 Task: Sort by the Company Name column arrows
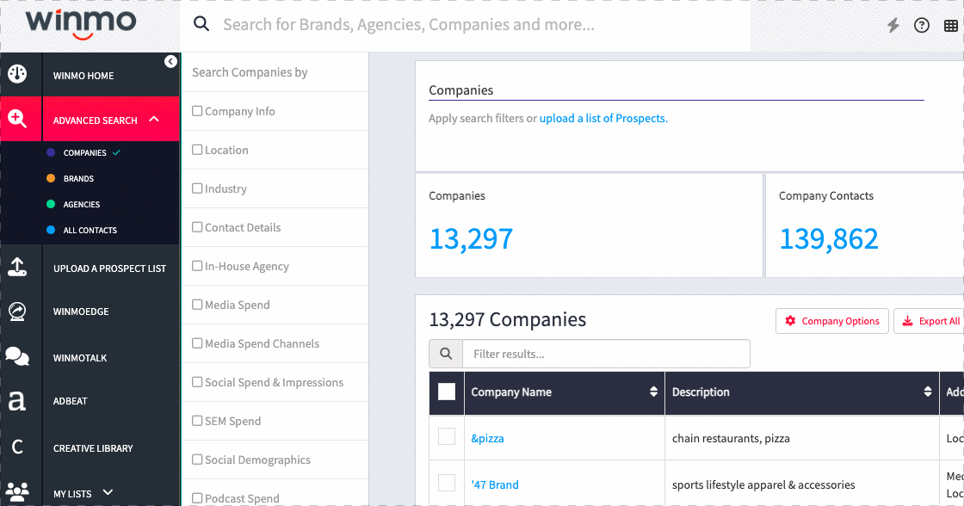tap(653, 392)
